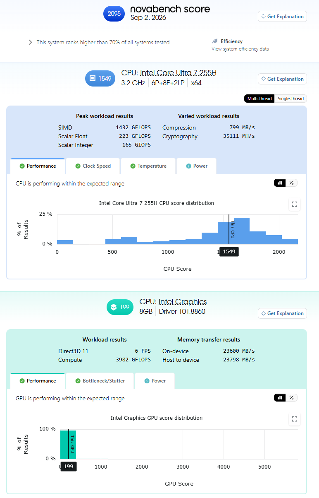View system efficiency data link

pyautogui.click(x=240, y=49)
